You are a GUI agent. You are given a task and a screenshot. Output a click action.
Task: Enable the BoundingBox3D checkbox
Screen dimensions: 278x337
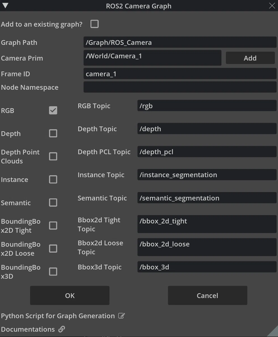(x=53, y=271)
